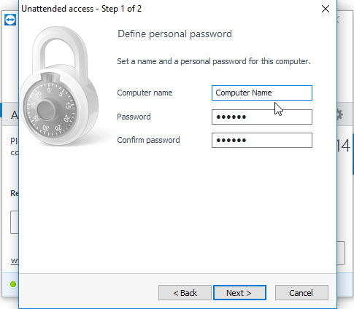Click the padlock illustration

[59, 86]
